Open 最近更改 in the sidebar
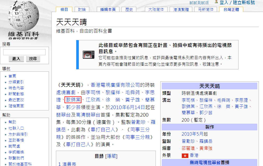 point(16,100)
